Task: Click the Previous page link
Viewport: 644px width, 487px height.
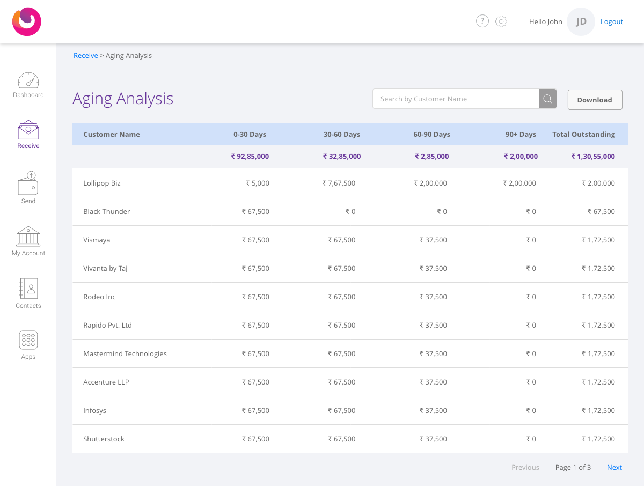Action: tap(525, 468)
